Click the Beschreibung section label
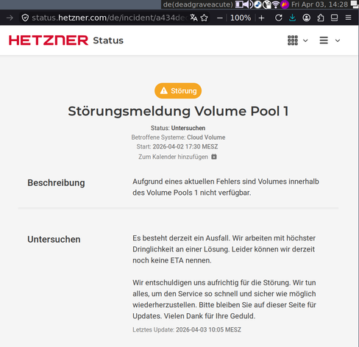This screenshot has width=359, height=347. tap(56, 183)
